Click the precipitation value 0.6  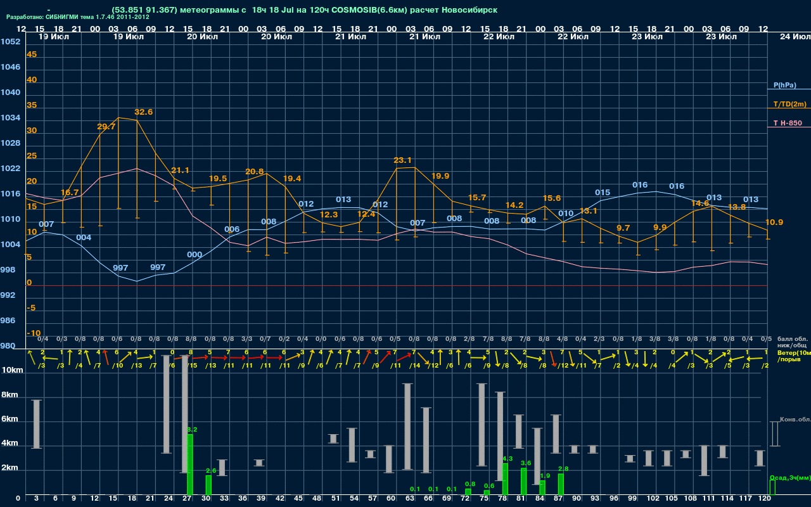tap(489, 485)
